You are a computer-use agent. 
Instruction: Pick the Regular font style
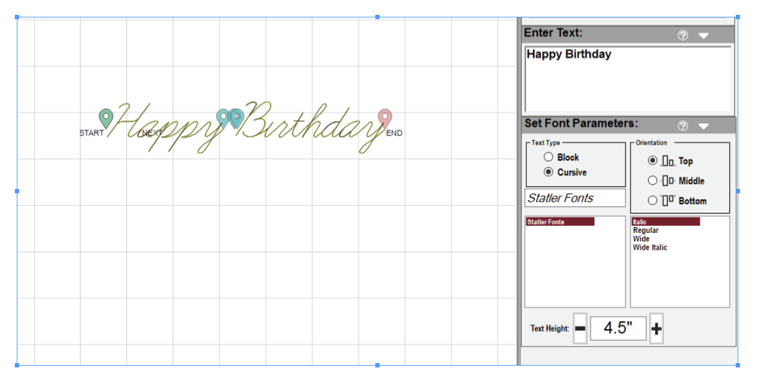coord(646,230)
